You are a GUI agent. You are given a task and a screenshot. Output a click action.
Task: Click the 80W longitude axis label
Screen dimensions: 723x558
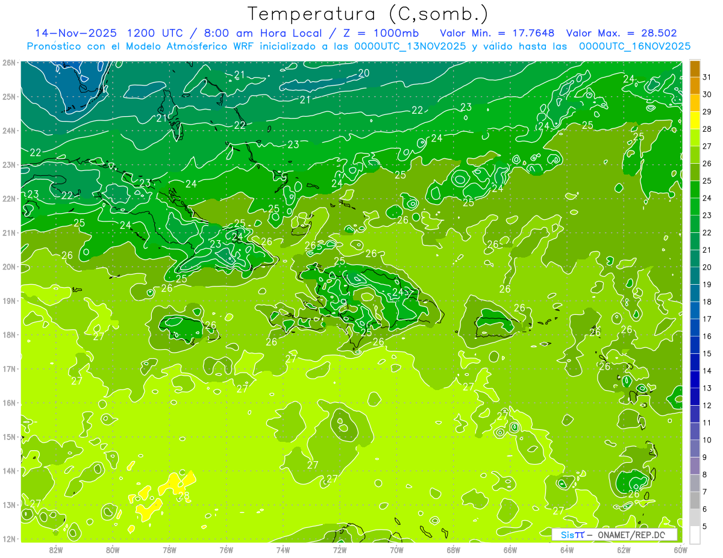point(113,550)
